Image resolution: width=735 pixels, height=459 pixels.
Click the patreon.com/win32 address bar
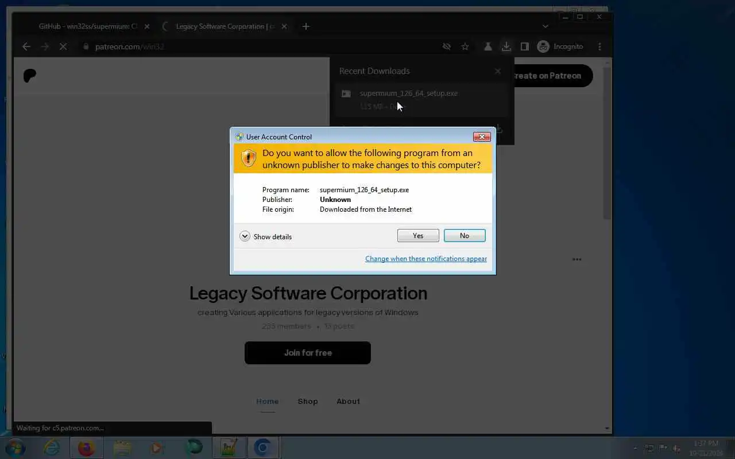[x=258, y=46]
